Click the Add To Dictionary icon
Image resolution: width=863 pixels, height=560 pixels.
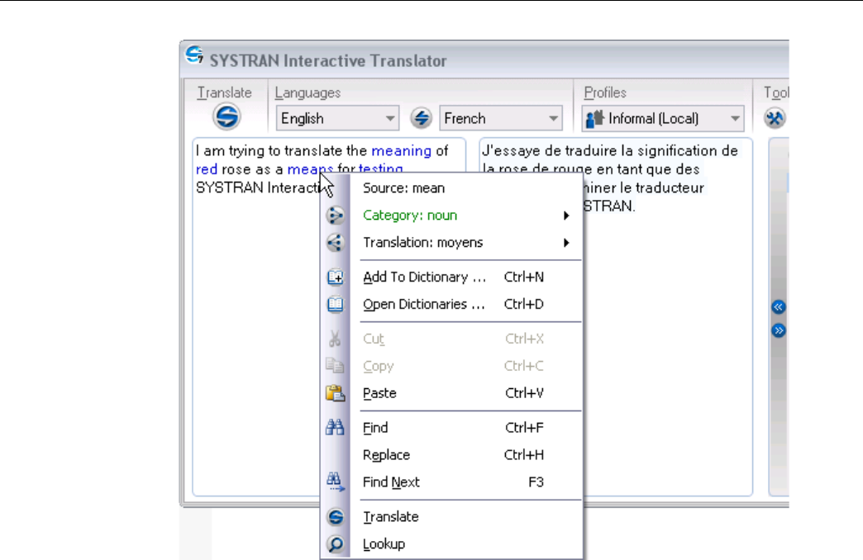tap(335, 277)
